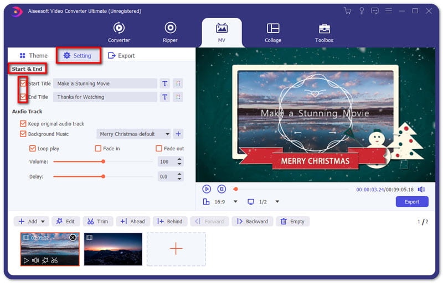Open font settings for Start Title

click(x=164, y=83)
